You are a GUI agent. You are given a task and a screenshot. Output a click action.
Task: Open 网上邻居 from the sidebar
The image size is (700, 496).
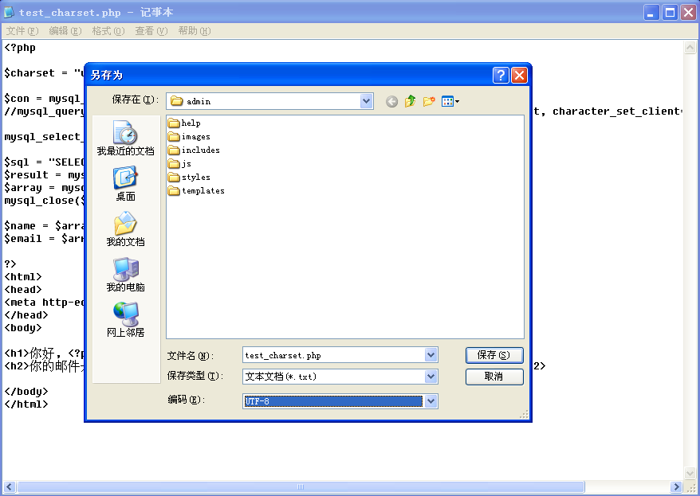coord(124,318)
